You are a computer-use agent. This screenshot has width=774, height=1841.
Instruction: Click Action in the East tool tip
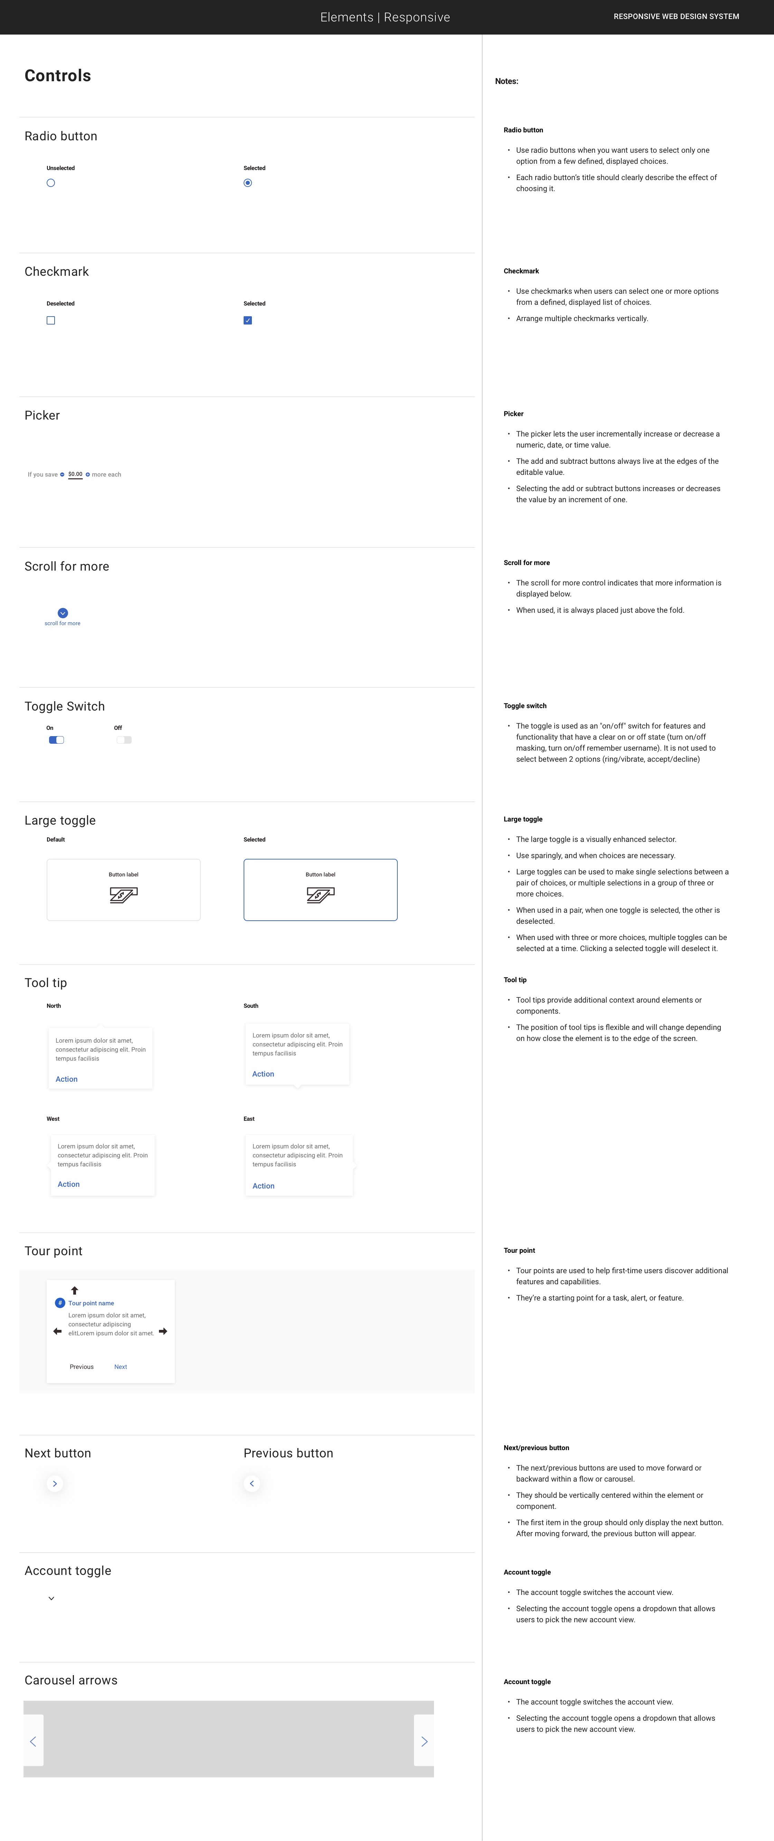[263, 1186]
